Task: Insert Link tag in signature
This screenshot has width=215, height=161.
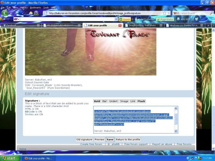Action: pos(133,101)
